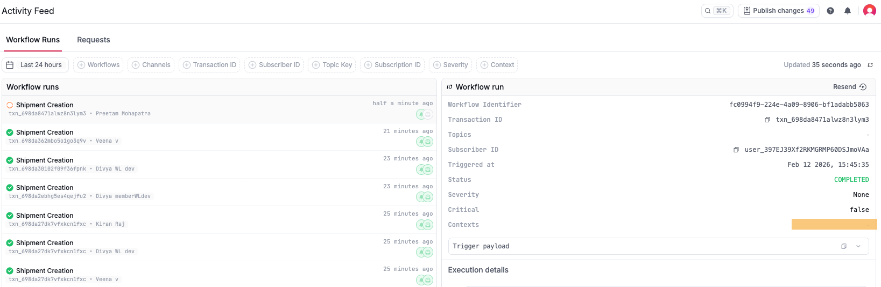Click the search magnifier icon
This screenshot has width=881, height=287.
point(708,11)
